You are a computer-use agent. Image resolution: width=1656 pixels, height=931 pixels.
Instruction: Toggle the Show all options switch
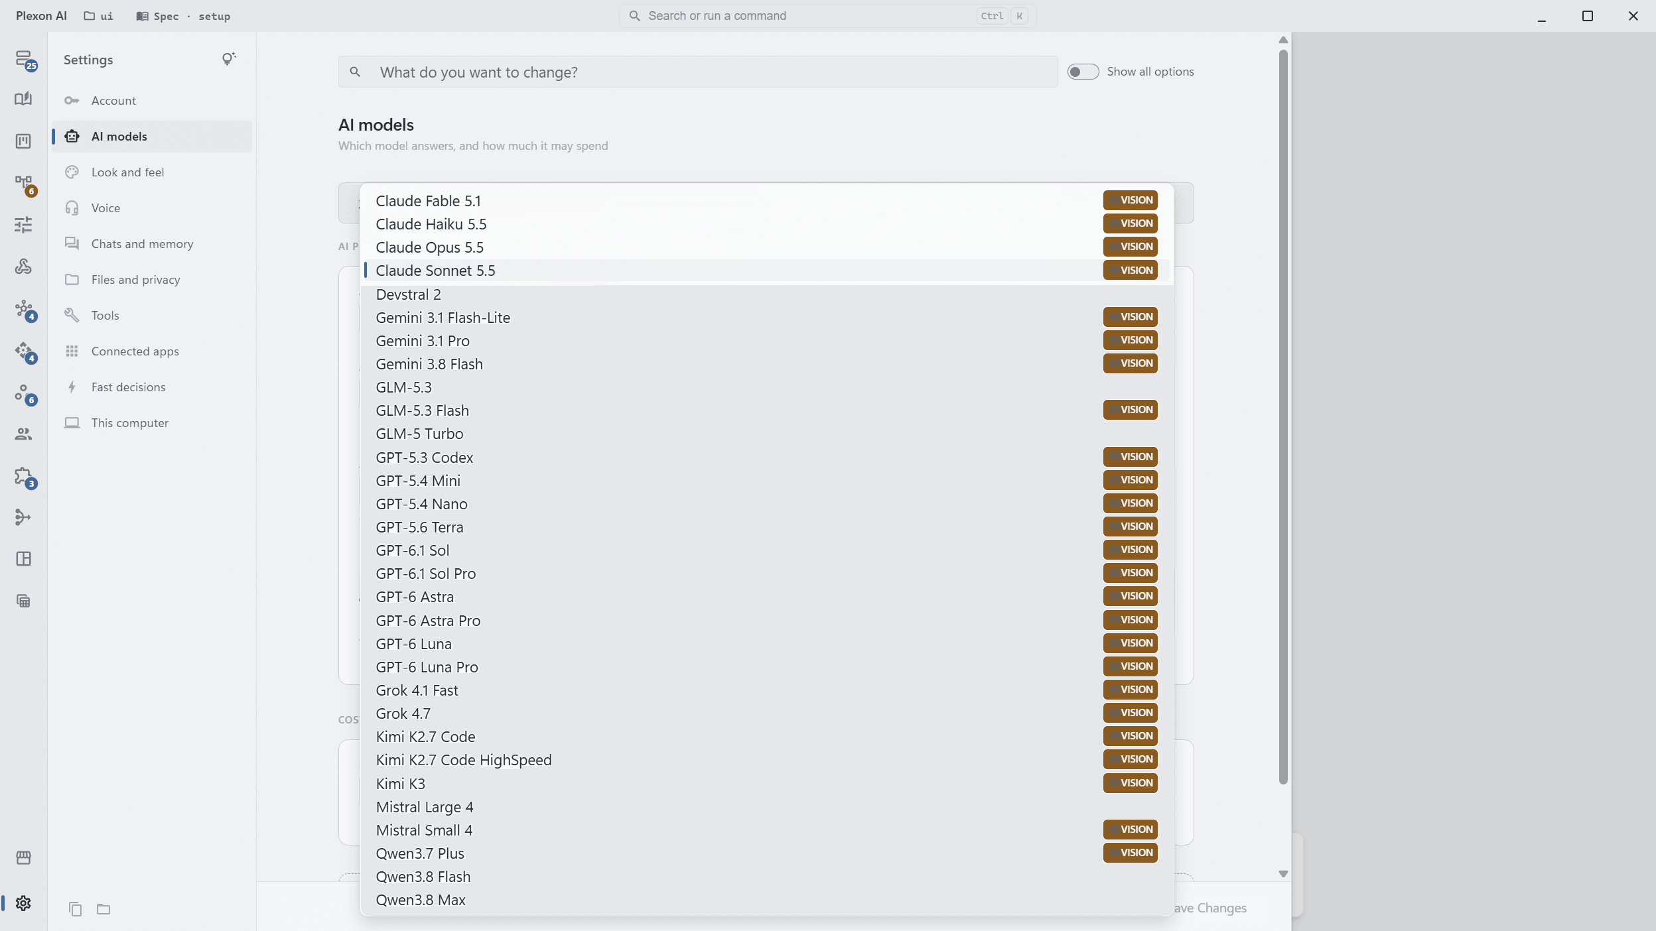click(x=1083, y=72)
